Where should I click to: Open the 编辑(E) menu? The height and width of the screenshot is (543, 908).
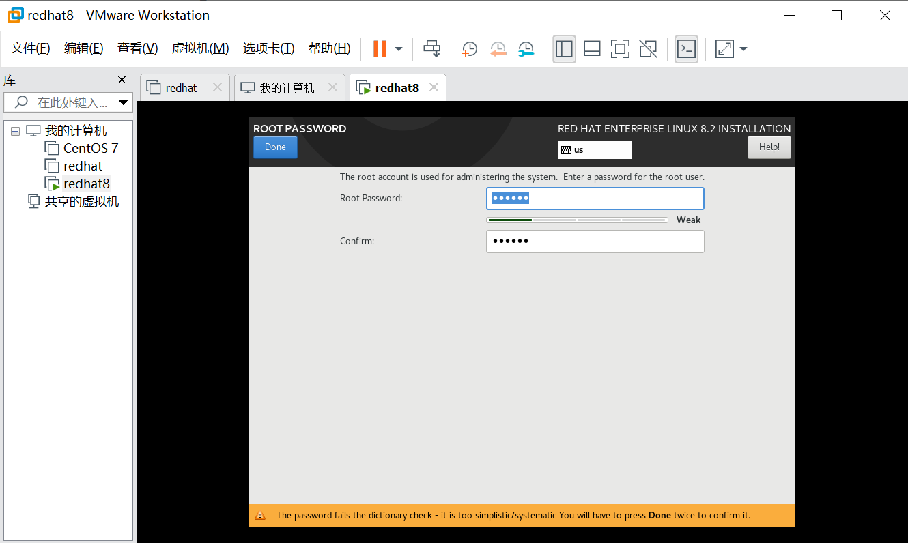83,48
